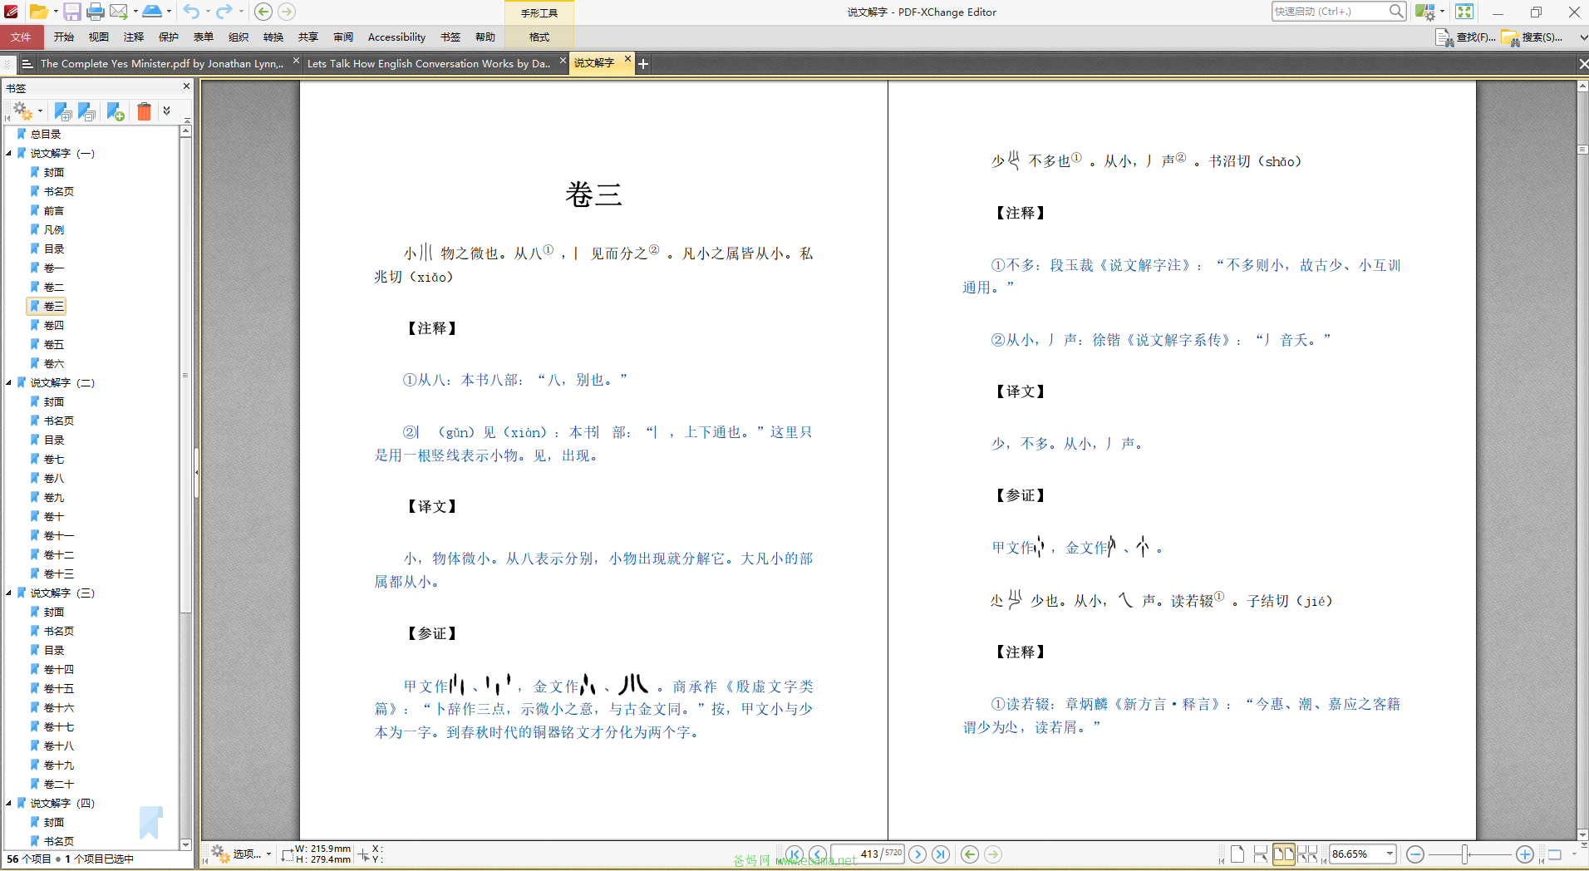Switch to The Complete Yes Minister.pdf tab
Viewport: 1589px width, 871px height.
(162, 63)
